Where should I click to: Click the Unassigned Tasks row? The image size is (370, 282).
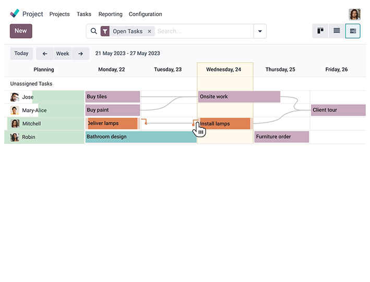(x=31, y=83)
